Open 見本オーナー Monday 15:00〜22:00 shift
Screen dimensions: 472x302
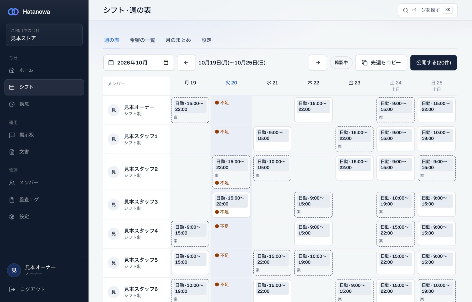click(190, 110)
